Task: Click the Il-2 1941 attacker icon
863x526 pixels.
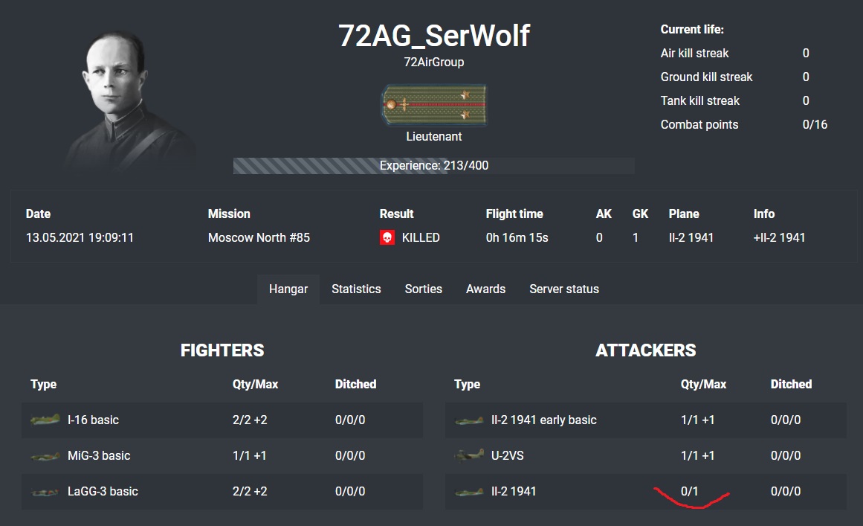Action: pyautogui.click(x=469, y=492)
